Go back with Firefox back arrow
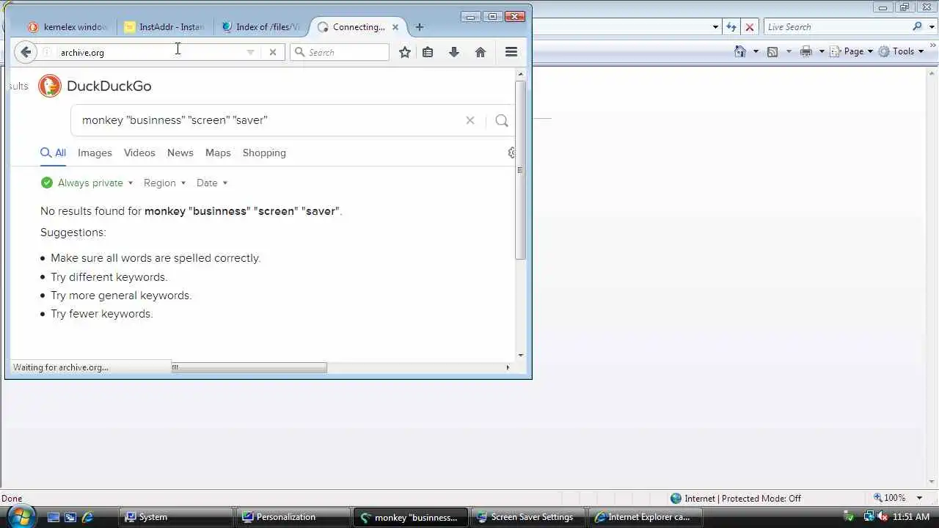The width and height of the screenshot is (939, 528). pyautogui.click(x=26, y=52)
